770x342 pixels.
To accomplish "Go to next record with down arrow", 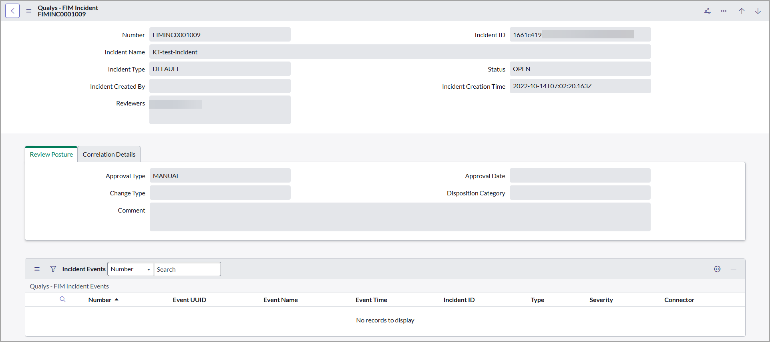I will [x=758, y=11].
